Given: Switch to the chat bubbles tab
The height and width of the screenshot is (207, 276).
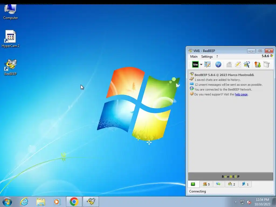Looking at the screenshot, I should coord(218,184).
